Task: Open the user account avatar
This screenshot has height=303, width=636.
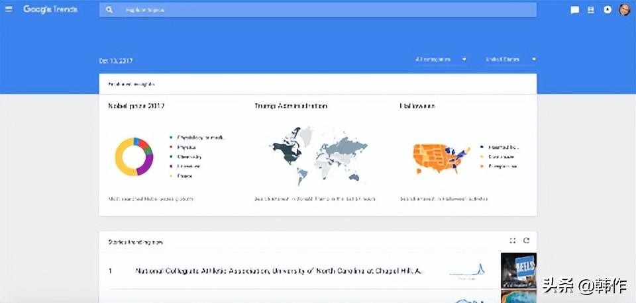Action: (625, 10)
